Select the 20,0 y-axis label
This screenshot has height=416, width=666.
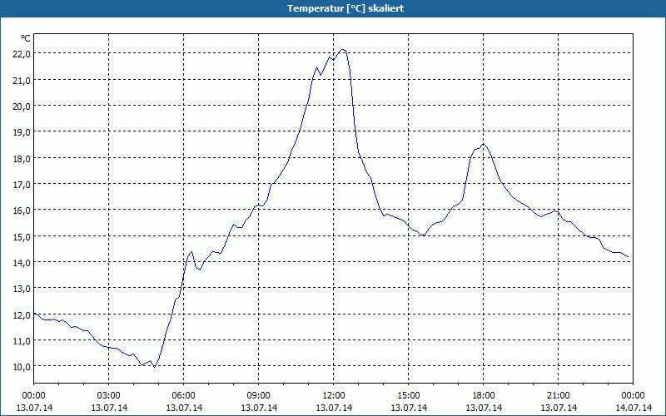[x=22, y=106]
